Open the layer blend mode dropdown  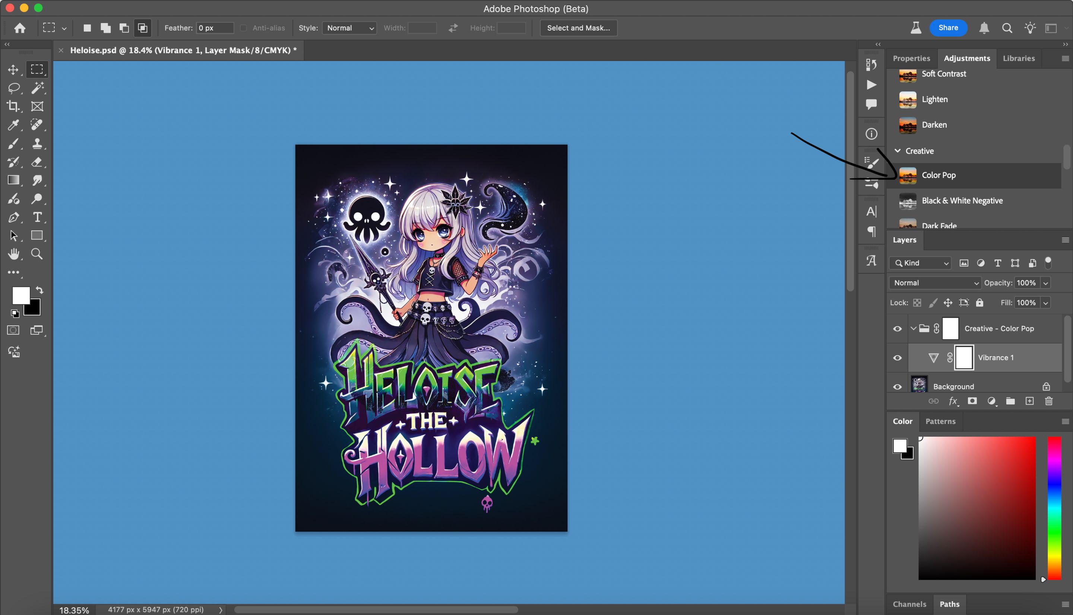(935, 283)
